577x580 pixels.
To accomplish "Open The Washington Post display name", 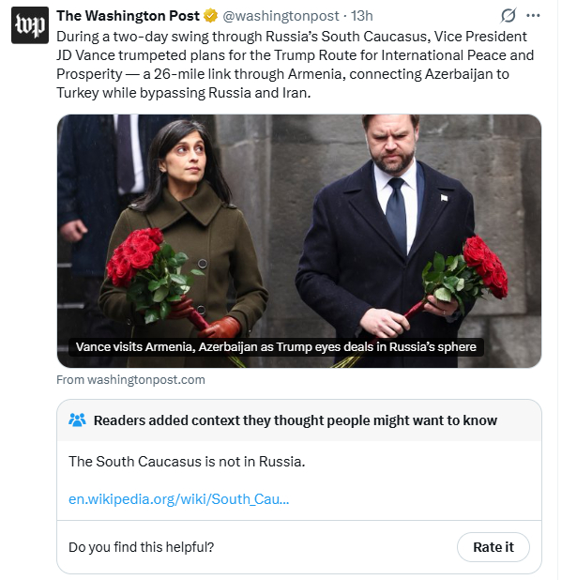I will click(129, 16).
